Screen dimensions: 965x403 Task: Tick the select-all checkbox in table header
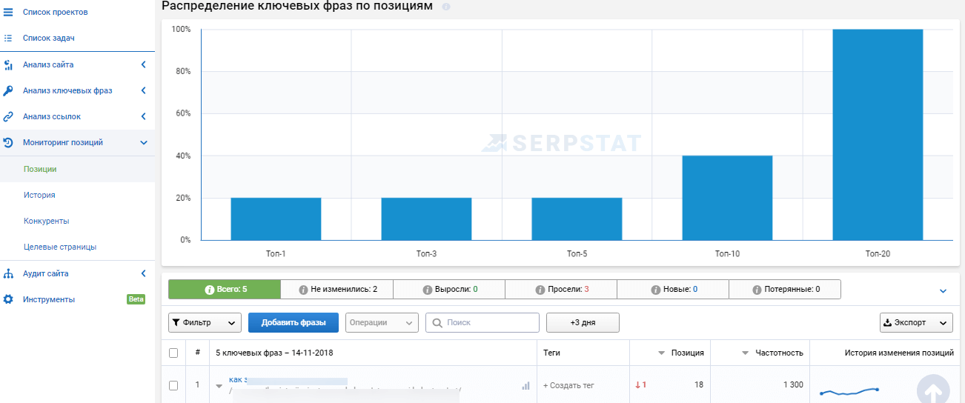(173, 353)
